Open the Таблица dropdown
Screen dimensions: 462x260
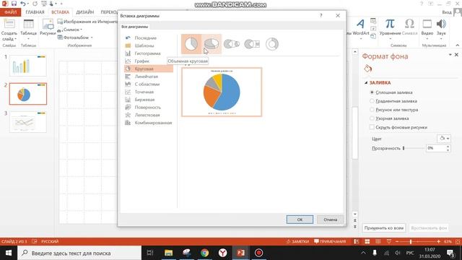(x=29, y=30)
